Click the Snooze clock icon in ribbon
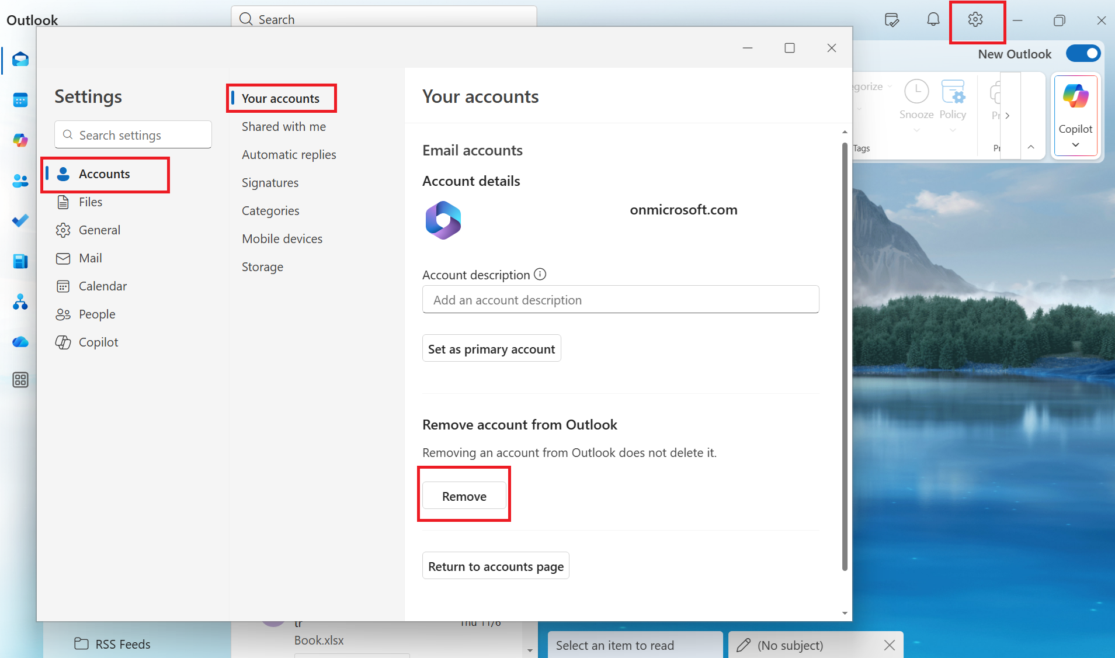1115x658 pixels. 916,92
